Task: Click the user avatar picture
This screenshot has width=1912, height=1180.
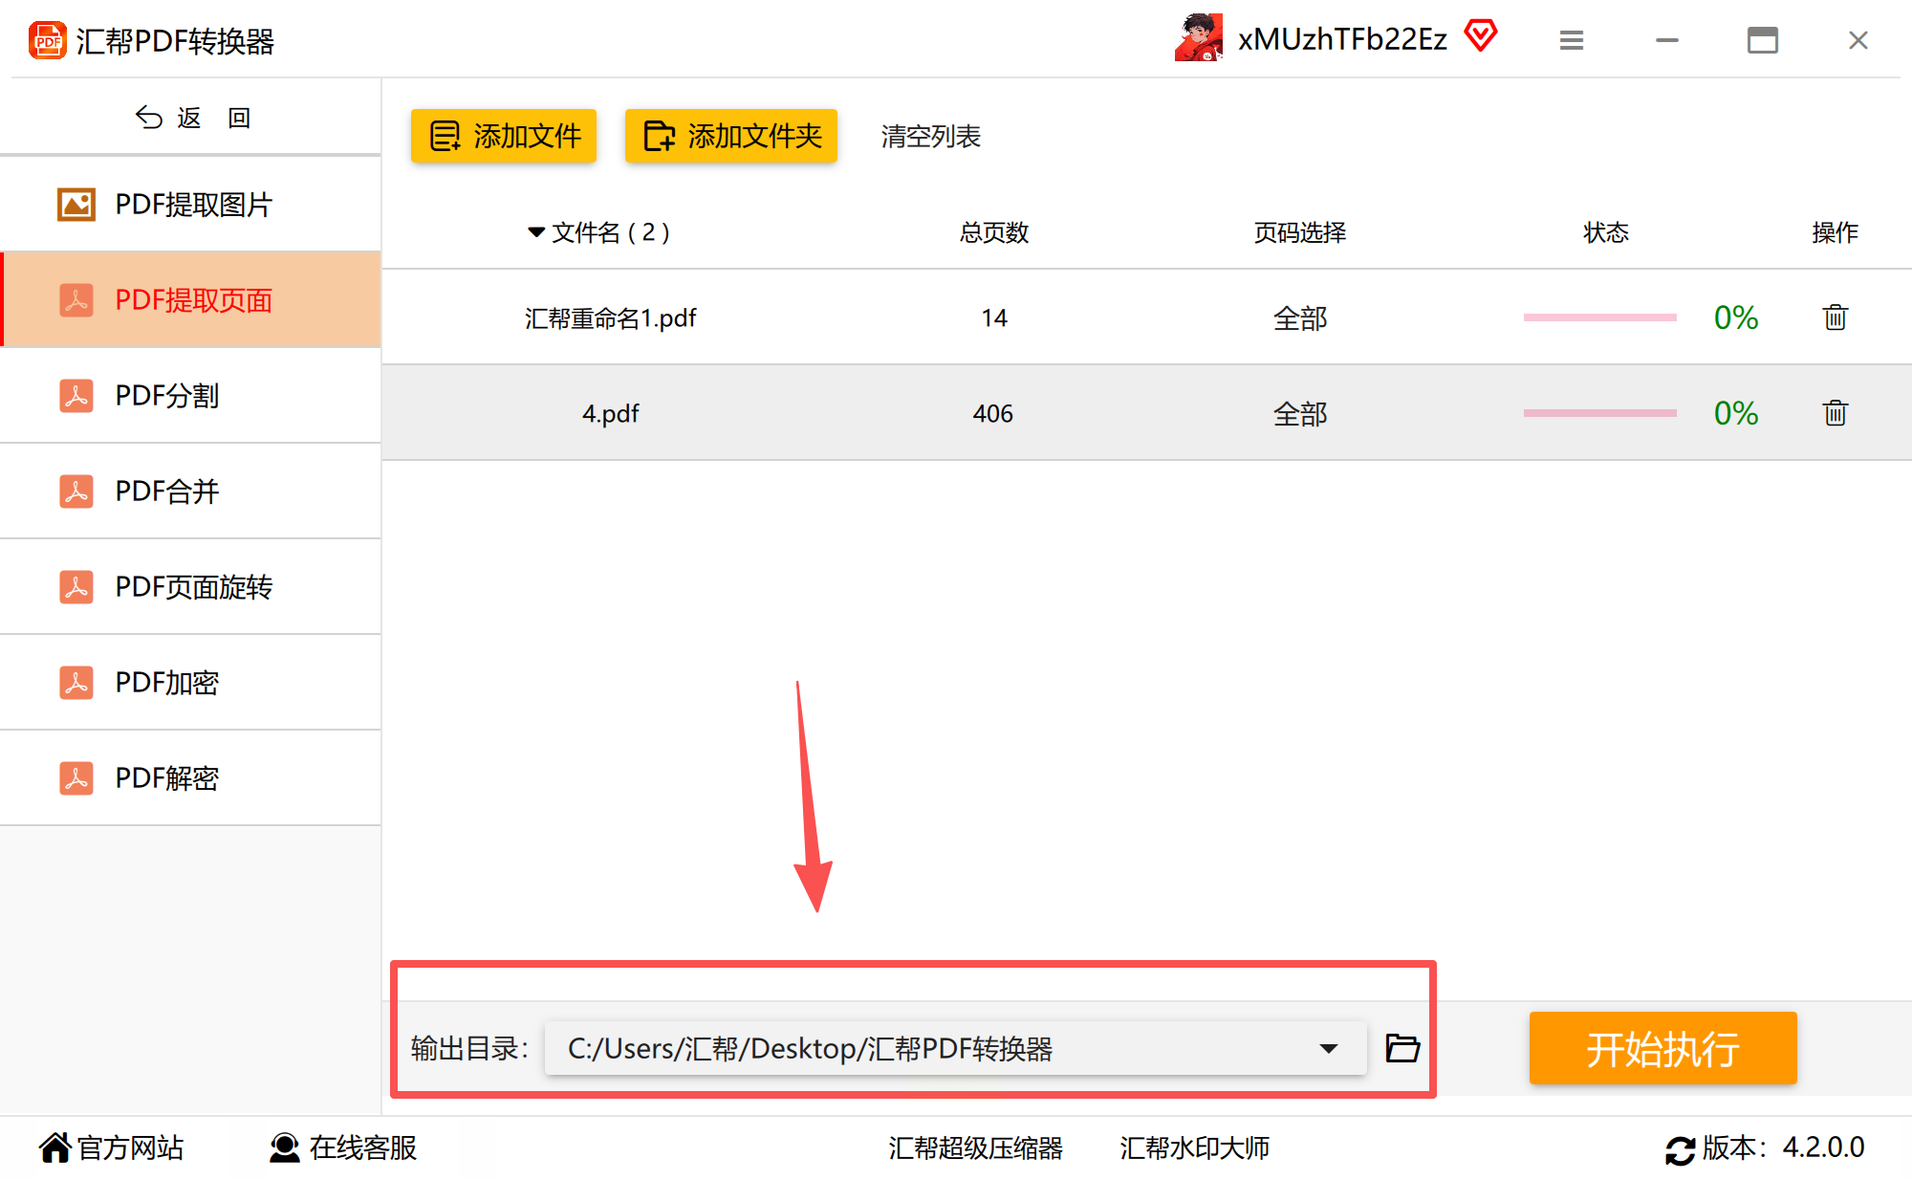Action: coord(1199,38)
